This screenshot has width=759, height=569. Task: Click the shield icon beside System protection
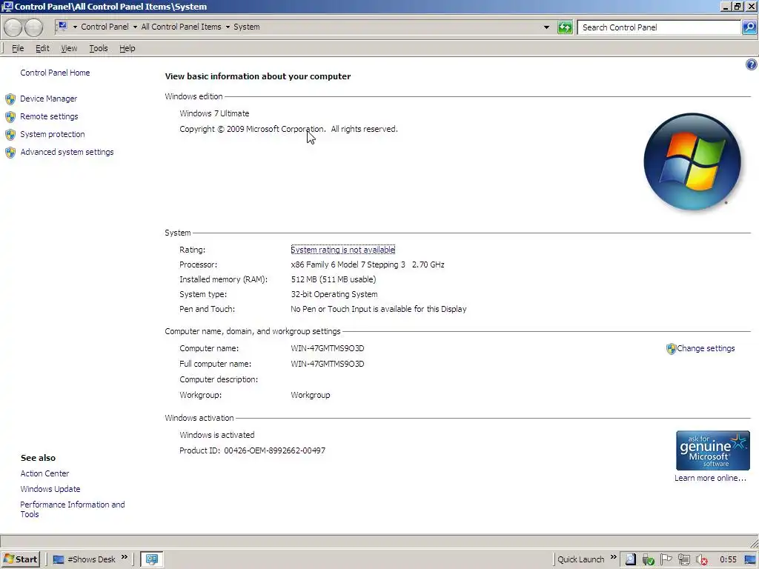[10, 135]
